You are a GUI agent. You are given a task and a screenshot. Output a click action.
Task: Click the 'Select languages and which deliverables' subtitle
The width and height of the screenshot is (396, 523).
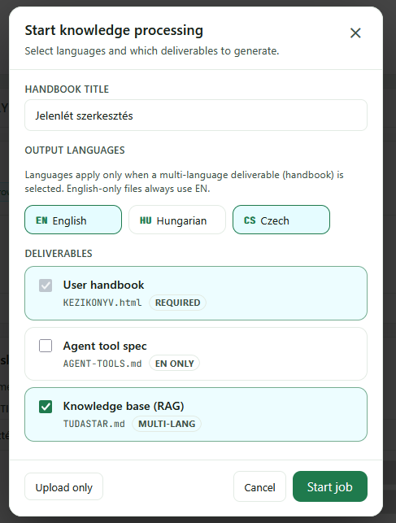(152, 51)
